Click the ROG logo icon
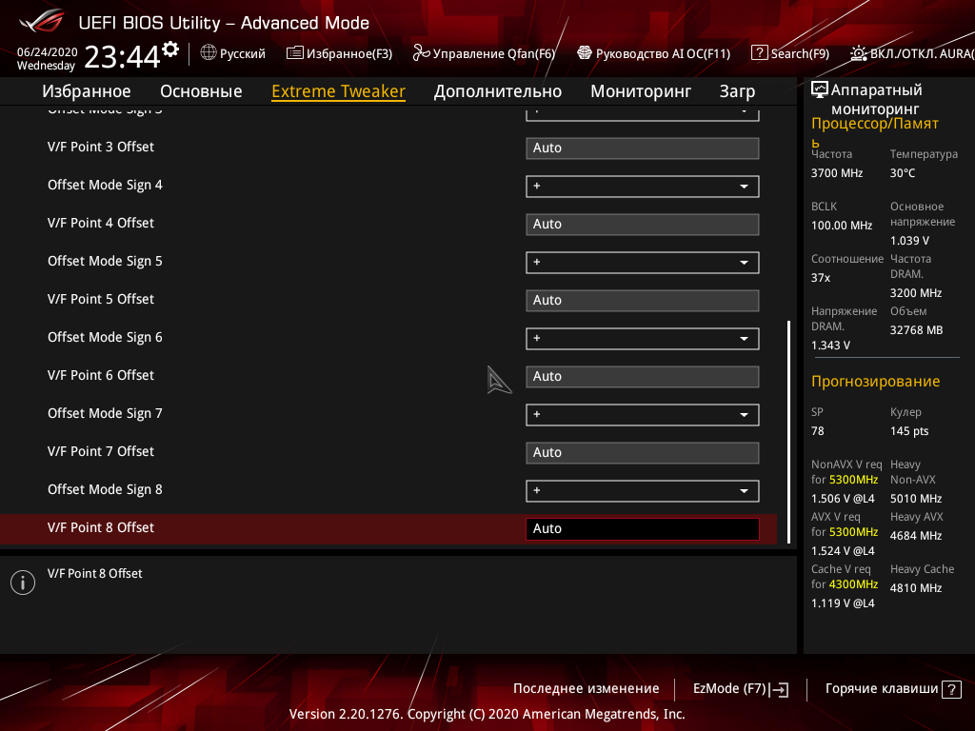Image resolution: width=975 pixels, height=731 pixels. 42,22
